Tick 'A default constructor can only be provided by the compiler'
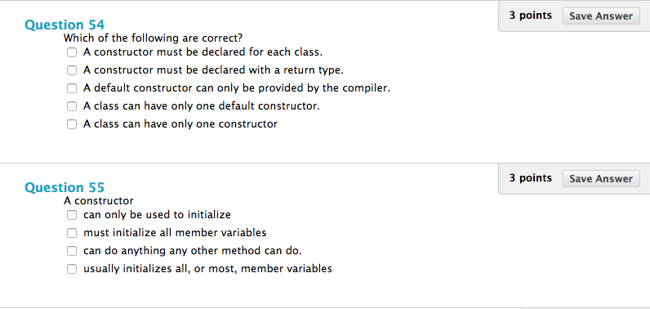The width and height of the screenshot is (650, 309). pos(72,88)
